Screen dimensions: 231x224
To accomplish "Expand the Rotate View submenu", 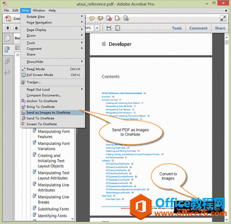I will click(x=53, y=17).
